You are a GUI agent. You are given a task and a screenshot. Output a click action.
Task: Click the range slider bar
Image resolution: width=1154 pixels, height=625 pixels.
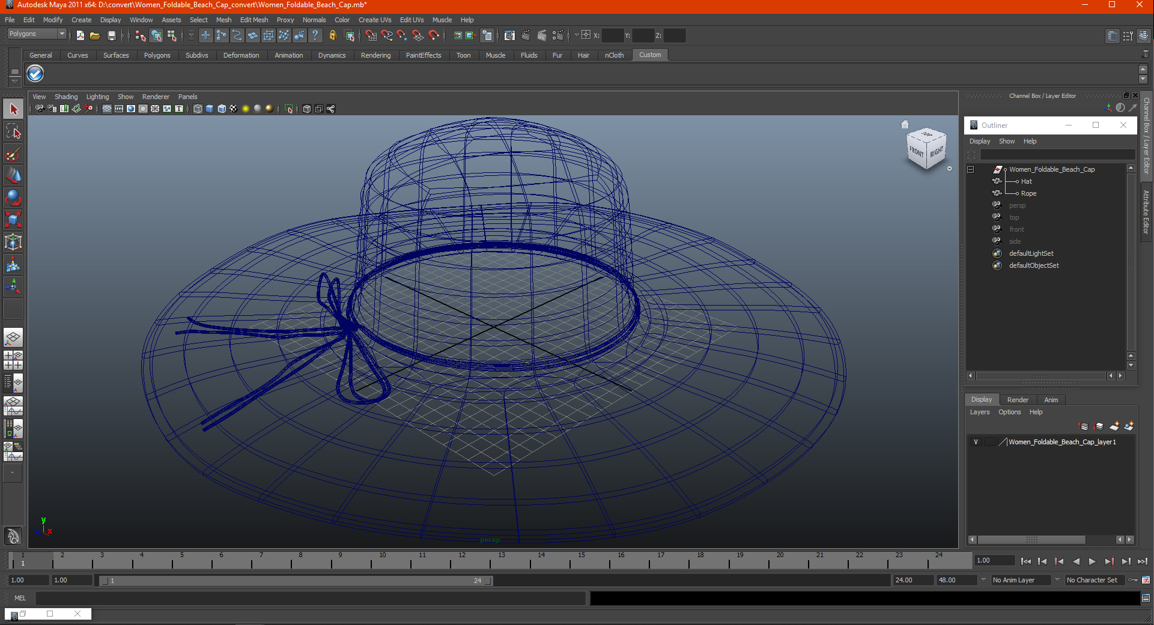click(x=296, y=581)
